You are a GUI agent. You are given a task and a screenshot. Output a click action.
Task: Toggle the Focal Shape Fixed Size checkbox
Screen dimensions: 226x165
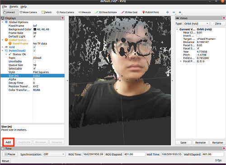(x=198, y=48)
